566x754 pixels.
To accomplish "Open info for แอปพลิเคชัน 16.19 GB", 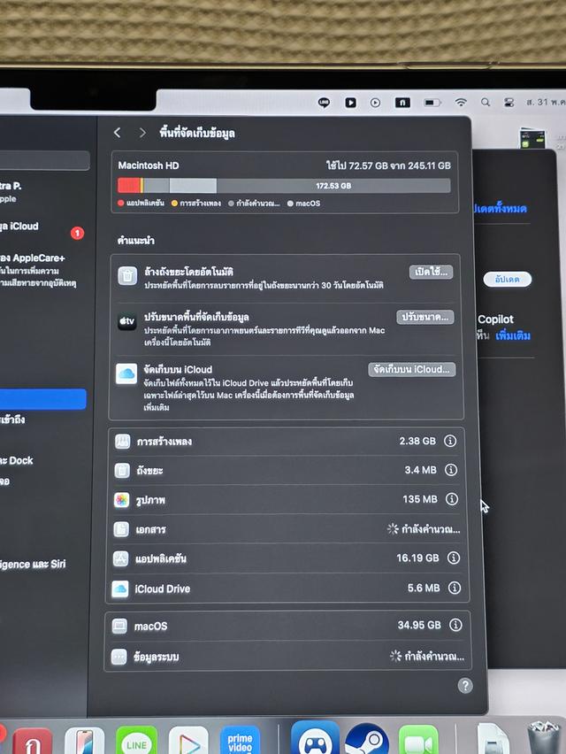I will point(454,558).
